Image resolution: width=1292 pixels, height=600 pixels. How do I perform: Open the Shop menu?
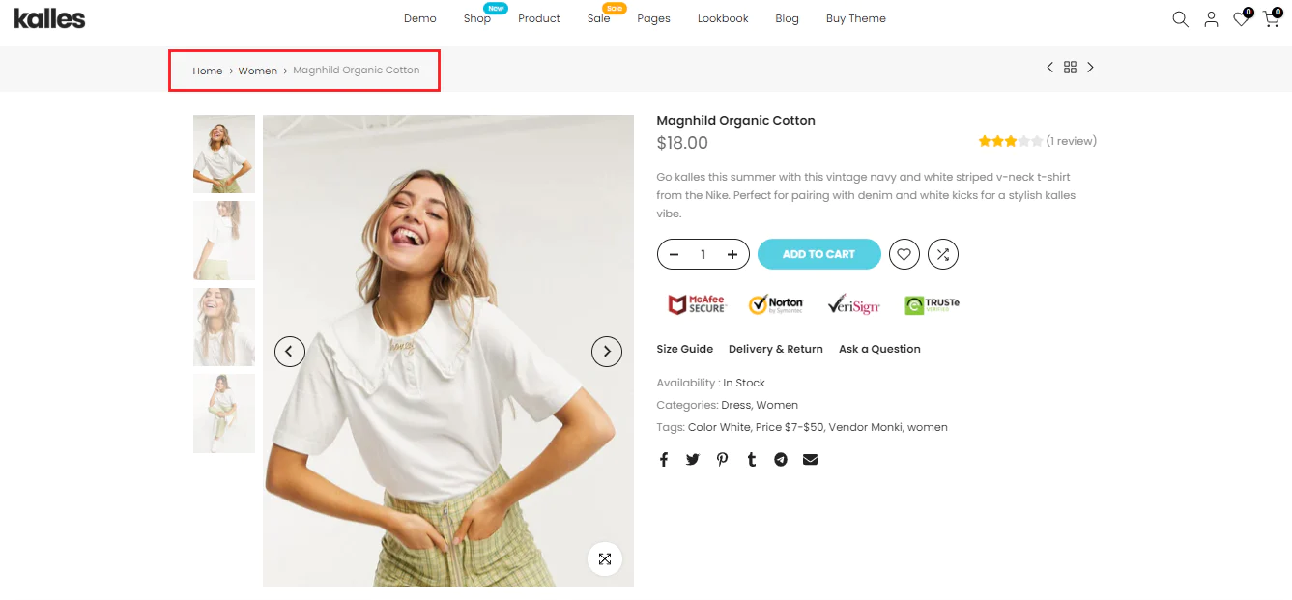click(x=475, y=18)
